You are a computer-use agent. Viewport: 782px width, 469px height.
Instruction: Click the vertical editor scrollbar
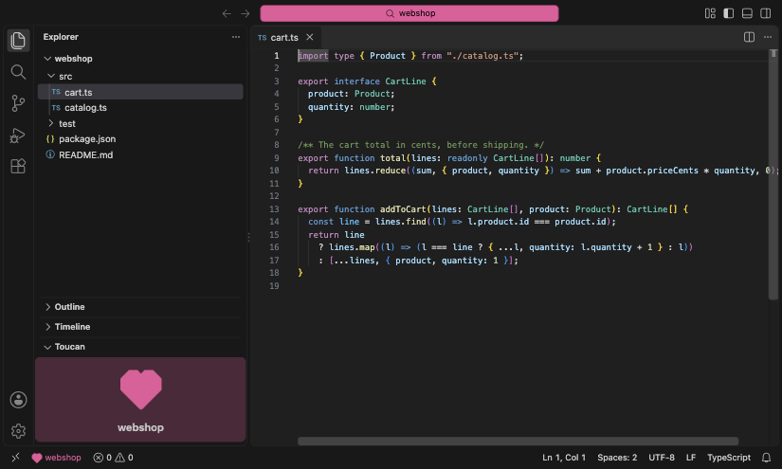[773, 174]
